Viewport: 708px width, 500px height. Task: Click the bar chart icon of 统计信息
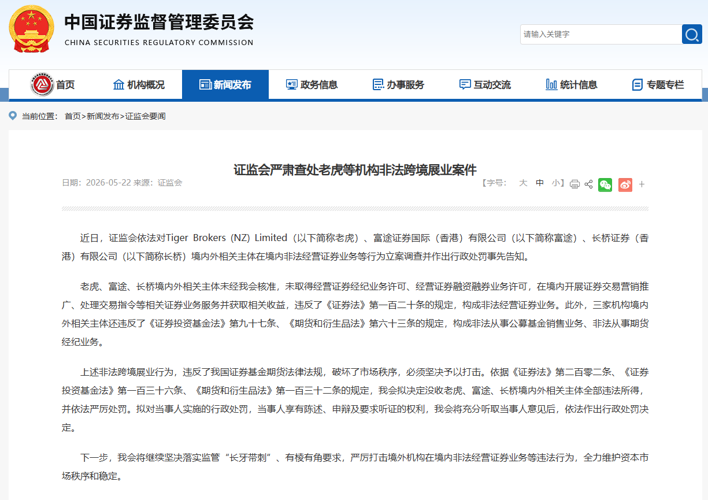551,84
